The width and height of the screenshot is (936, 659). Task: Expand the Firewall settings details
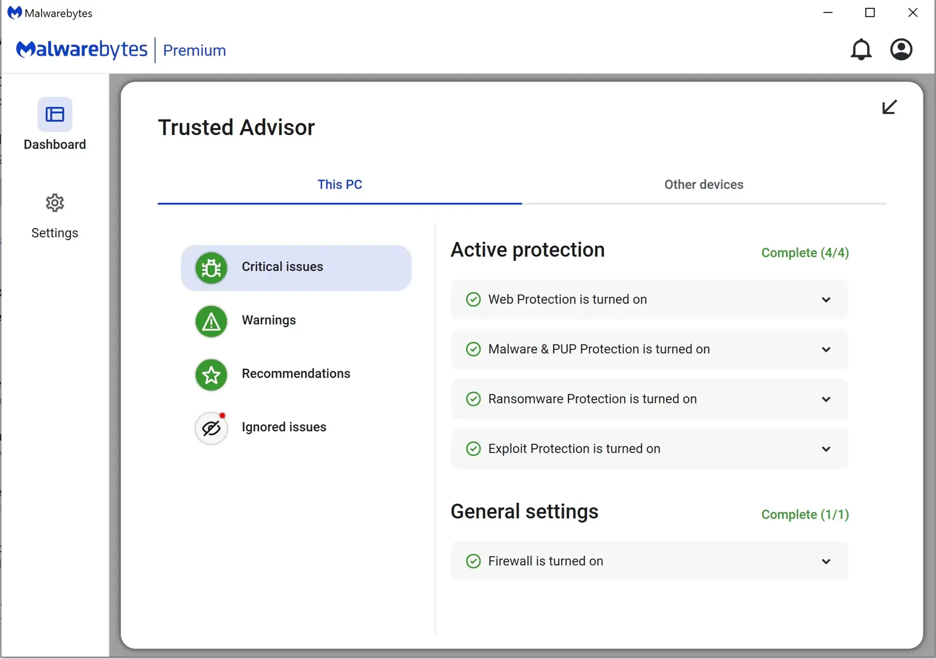pos(827,560)
